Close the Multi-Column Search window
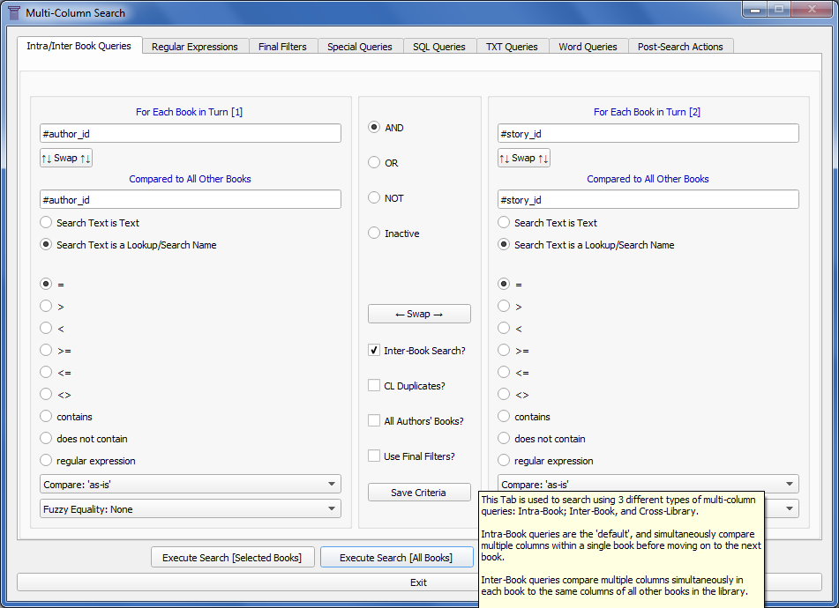This screenshot has height=608, width=839. pos(812,9)
